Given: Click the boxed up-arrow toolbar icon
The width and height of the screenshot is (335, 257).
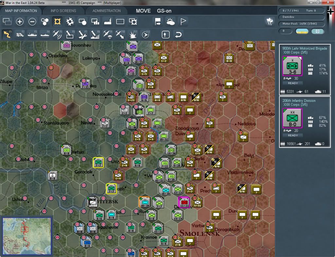Looking at the screenshot, I should click(166, 35).
